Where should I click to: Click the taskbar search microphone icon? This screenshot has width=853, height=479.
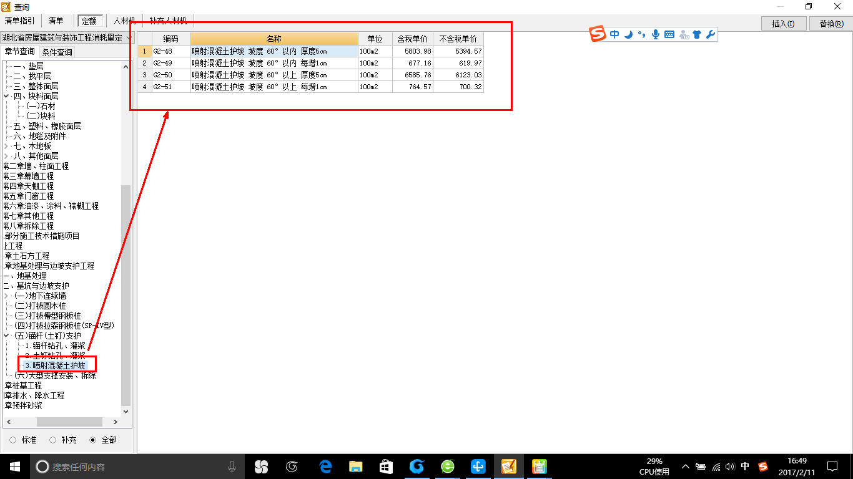coord(232,467)
